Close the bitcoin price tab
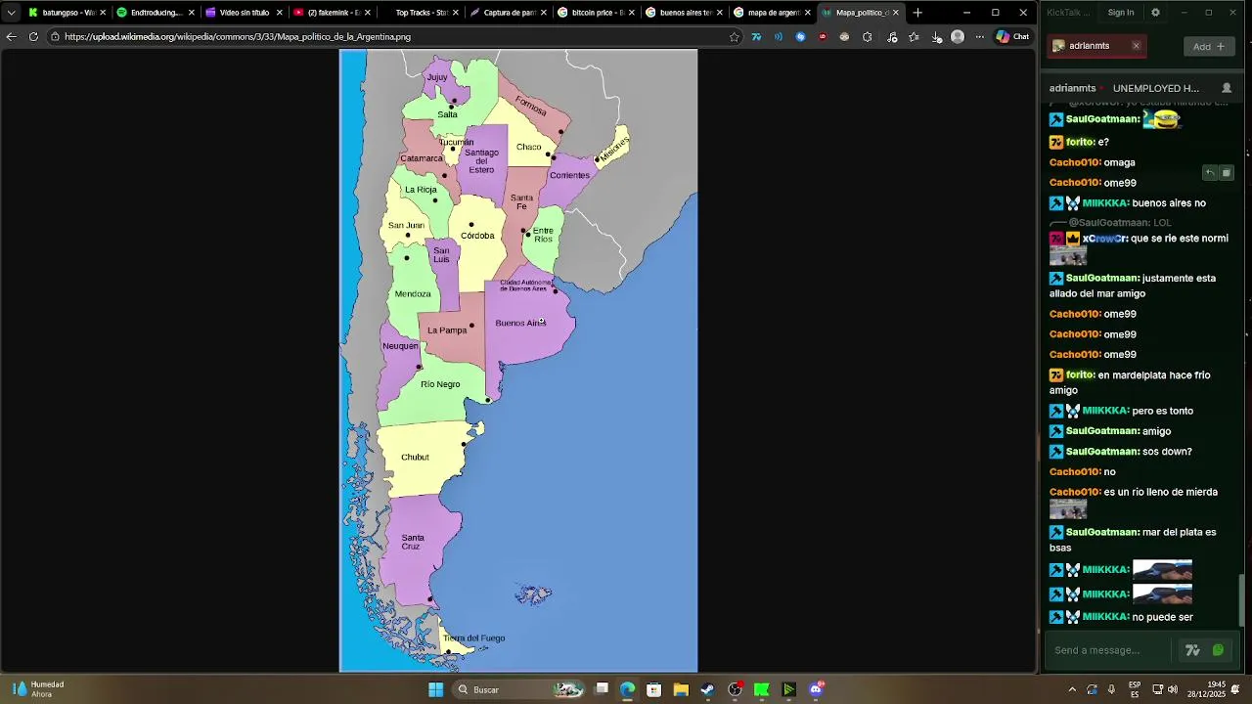The height and width of the screenshot is (704, 1252). [631, 13]
